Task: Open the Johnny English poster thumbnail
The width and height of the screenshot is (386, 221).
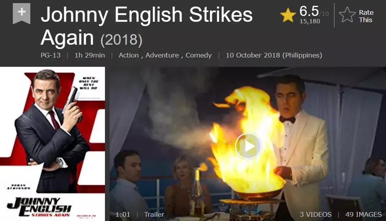Action: coord(52,144)
